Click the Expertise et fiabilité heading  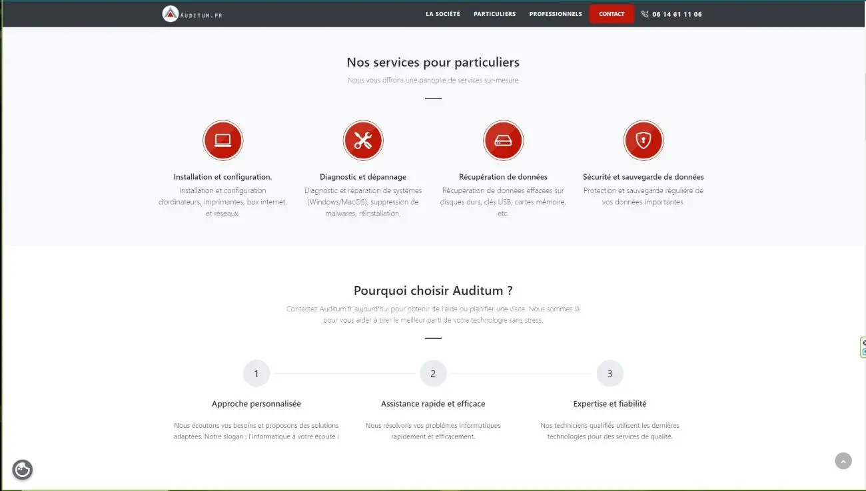(610, 404)
